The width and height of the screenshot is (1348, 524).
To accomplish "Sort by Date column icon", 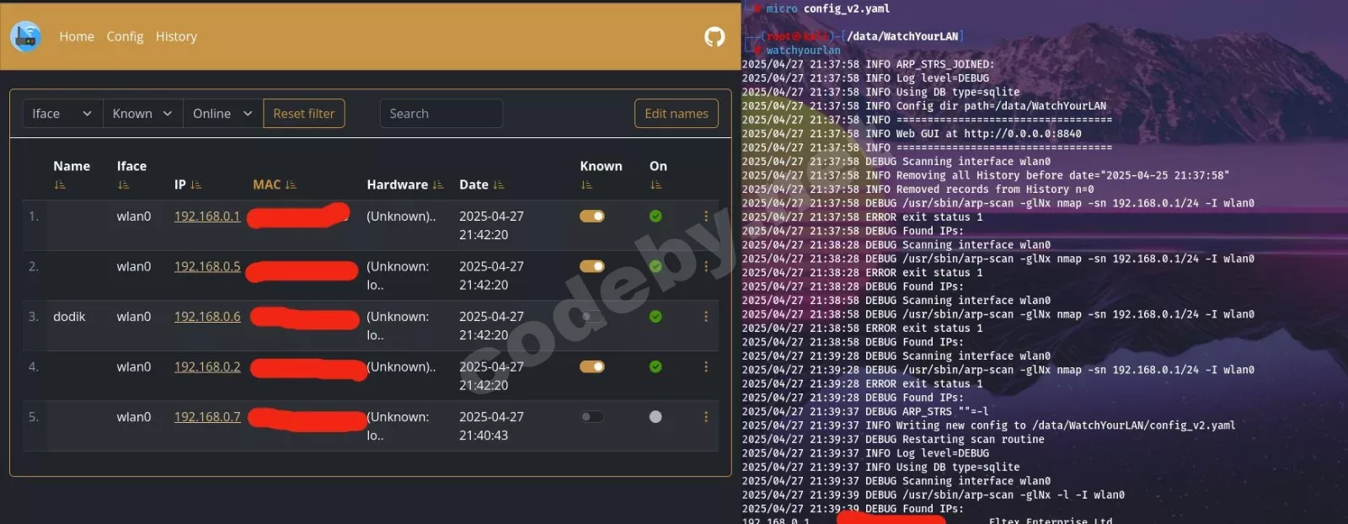I will [498, 184].
